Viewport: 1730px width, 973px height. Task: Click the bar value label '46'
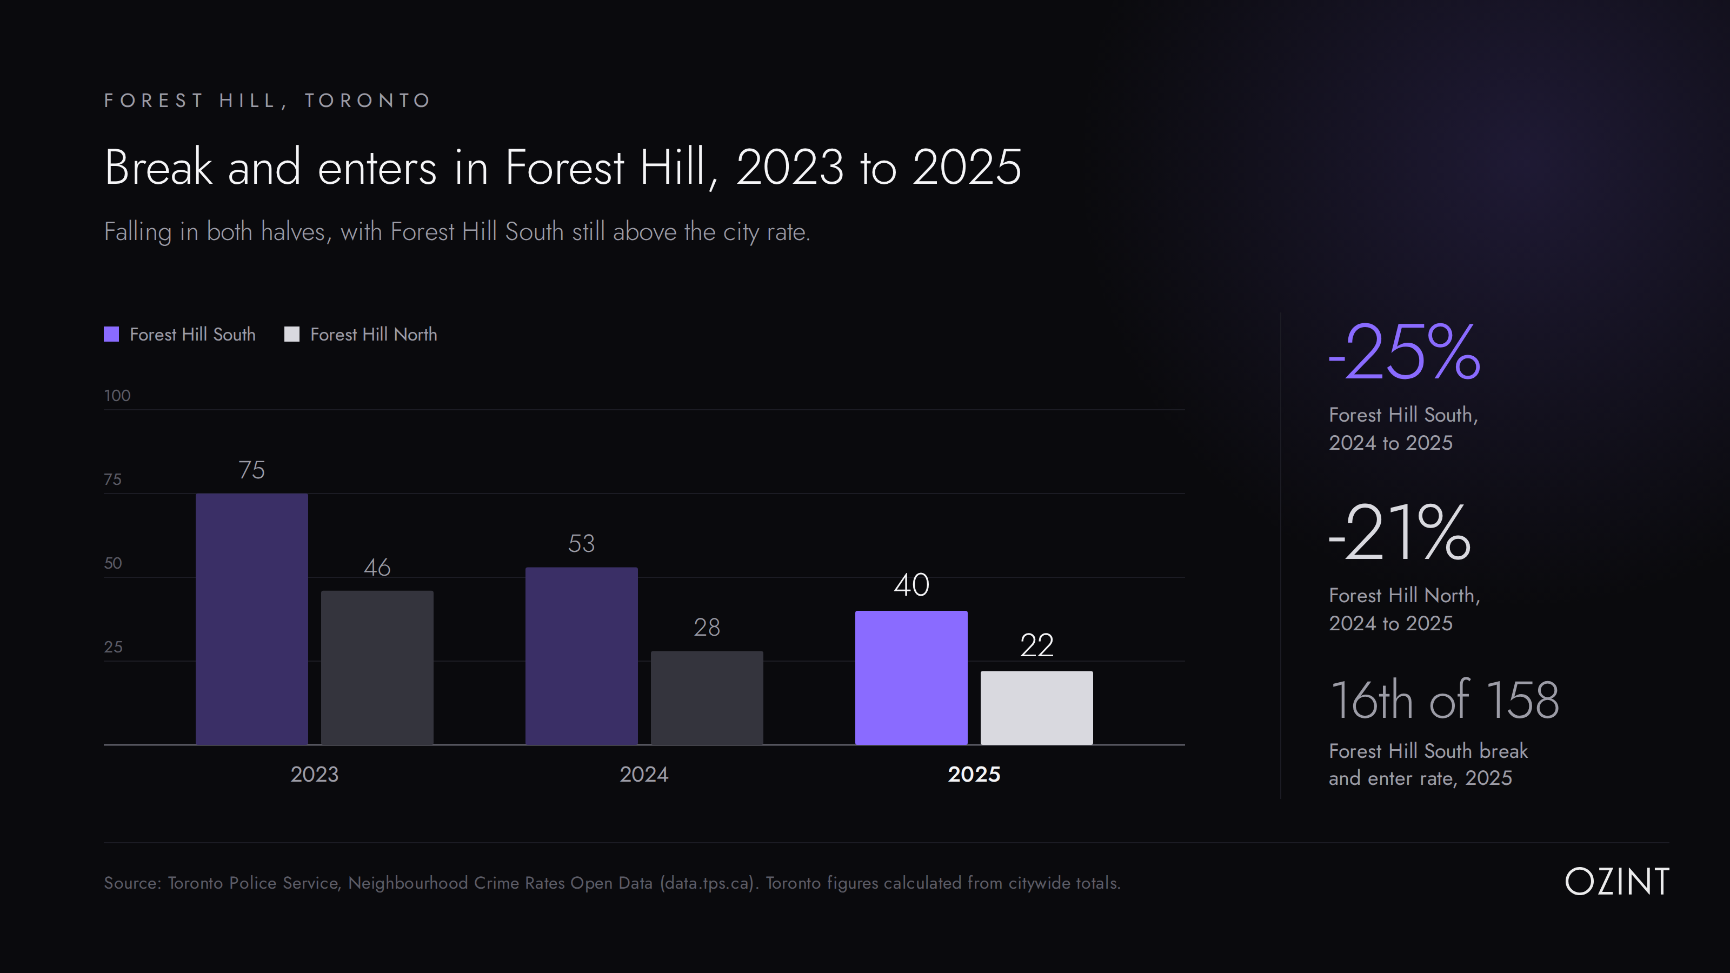pos(377,568)
